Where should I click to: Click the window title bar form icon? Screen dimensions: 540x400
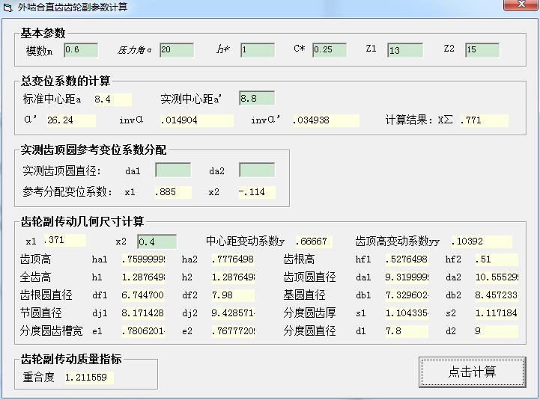click(x=7, y=7)
